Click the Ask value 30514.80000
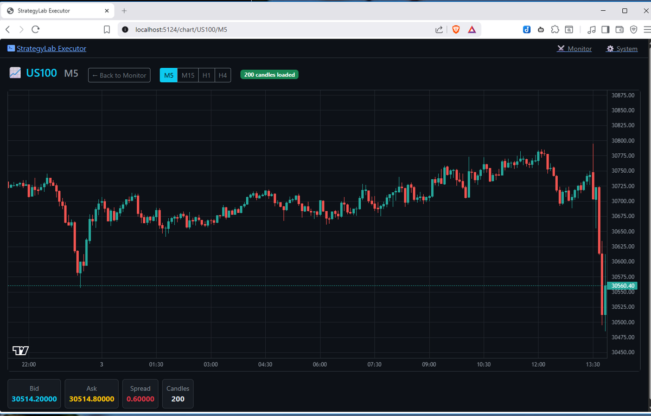This screenshot has width=651, height=416. pos(92,399)
